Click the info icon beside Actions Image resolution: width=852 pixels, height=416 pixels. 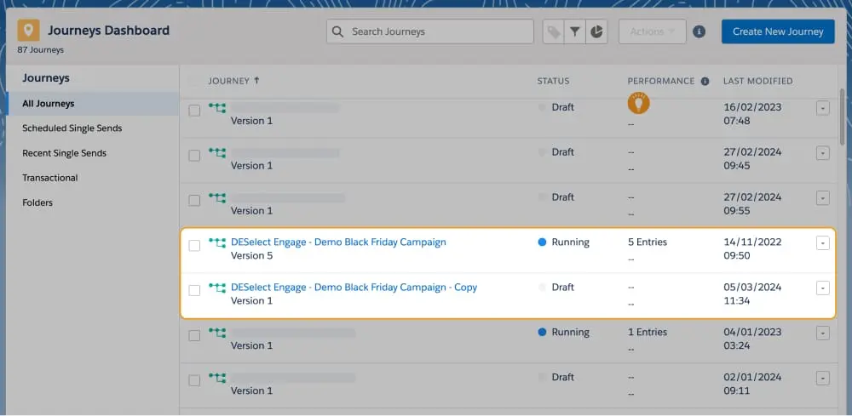699,31
